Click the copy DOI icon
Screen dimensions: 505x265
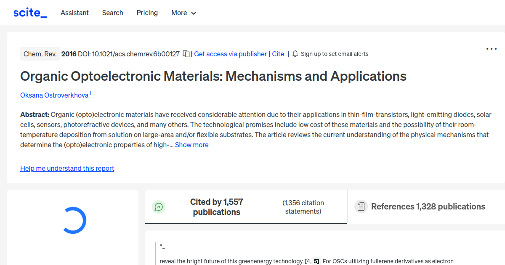pyautogui.click(x=186, y=54)
